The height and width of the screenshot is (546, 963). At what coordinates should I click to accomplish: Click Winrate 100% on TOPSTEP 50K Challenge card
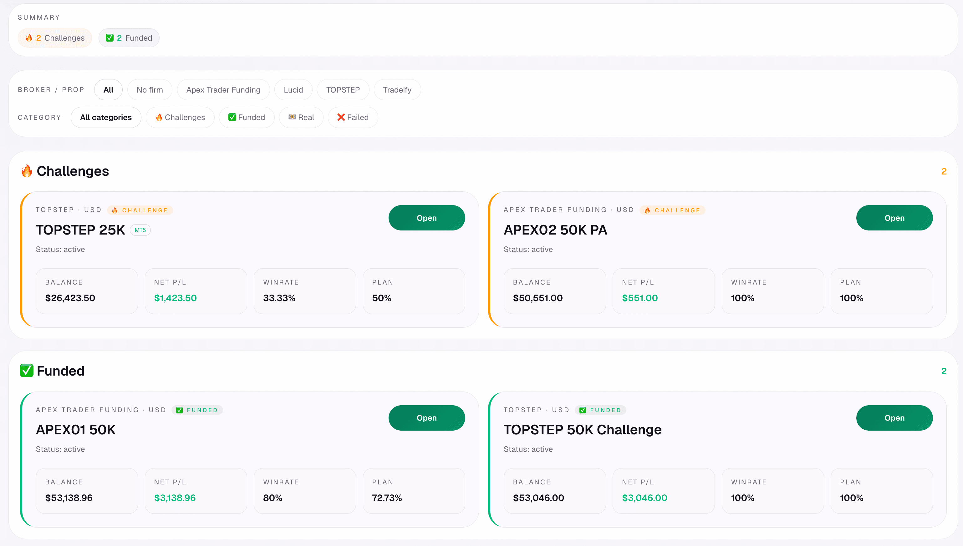(x=742, y=498)
